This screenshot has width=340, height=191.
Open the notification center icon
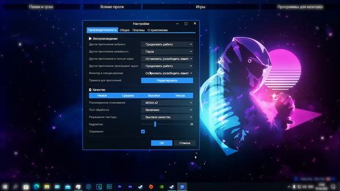pyautogui.click(x=333, y=187)
